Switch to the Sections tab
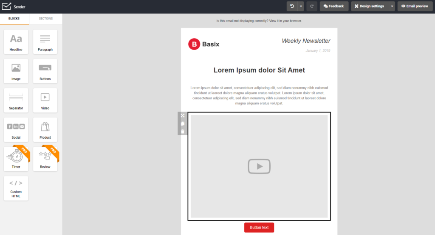 pos(46,19)
